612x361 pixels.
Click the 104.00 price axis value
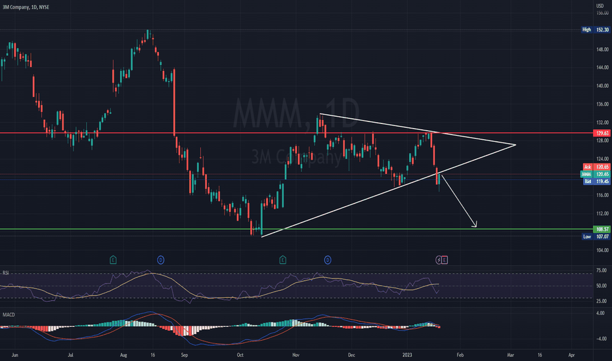click(x=602, y=250)
